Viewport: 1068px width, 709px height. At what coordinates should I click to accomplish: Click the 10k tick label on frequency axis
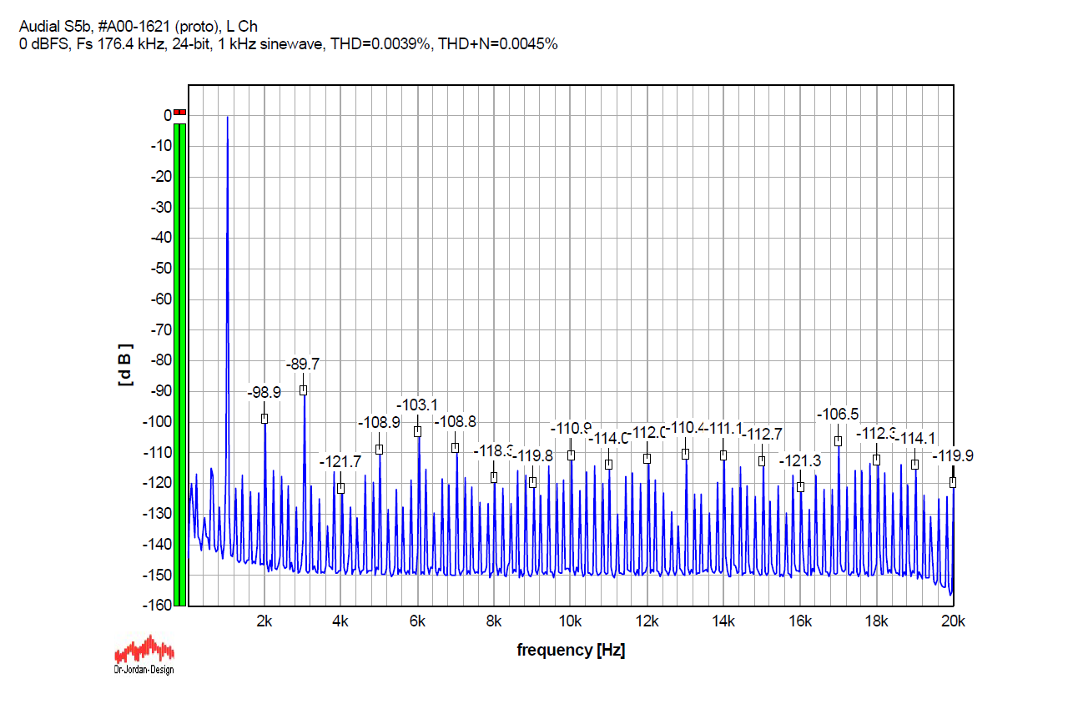(571, 621)
